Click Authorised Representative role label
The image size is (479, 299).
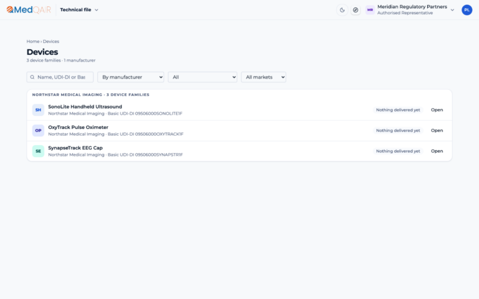405,13
